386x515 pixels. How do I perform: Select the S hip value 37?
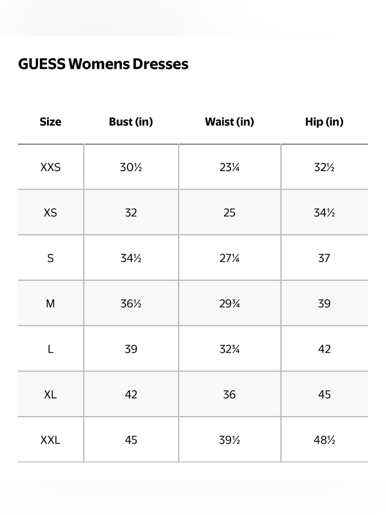point(324,258)
